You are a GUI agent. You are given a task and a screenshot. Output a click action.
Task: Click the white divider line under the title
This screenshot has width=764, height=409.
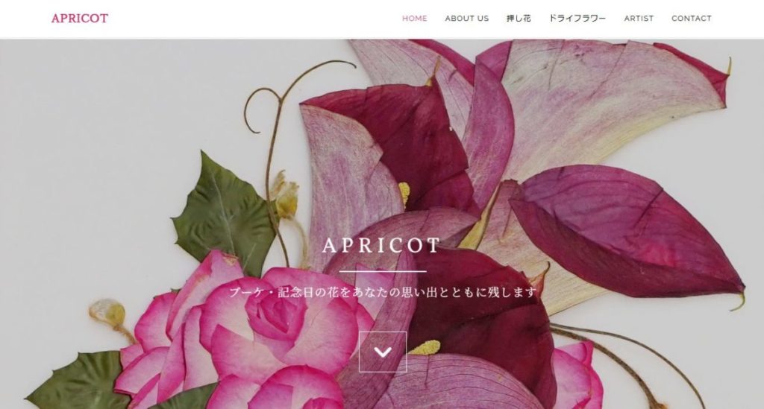383,271
